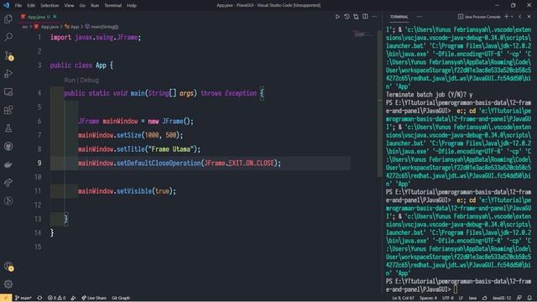Change the LF end of line sequence
537x302 pixels.
pyautogui.click(x=461, y=298)
